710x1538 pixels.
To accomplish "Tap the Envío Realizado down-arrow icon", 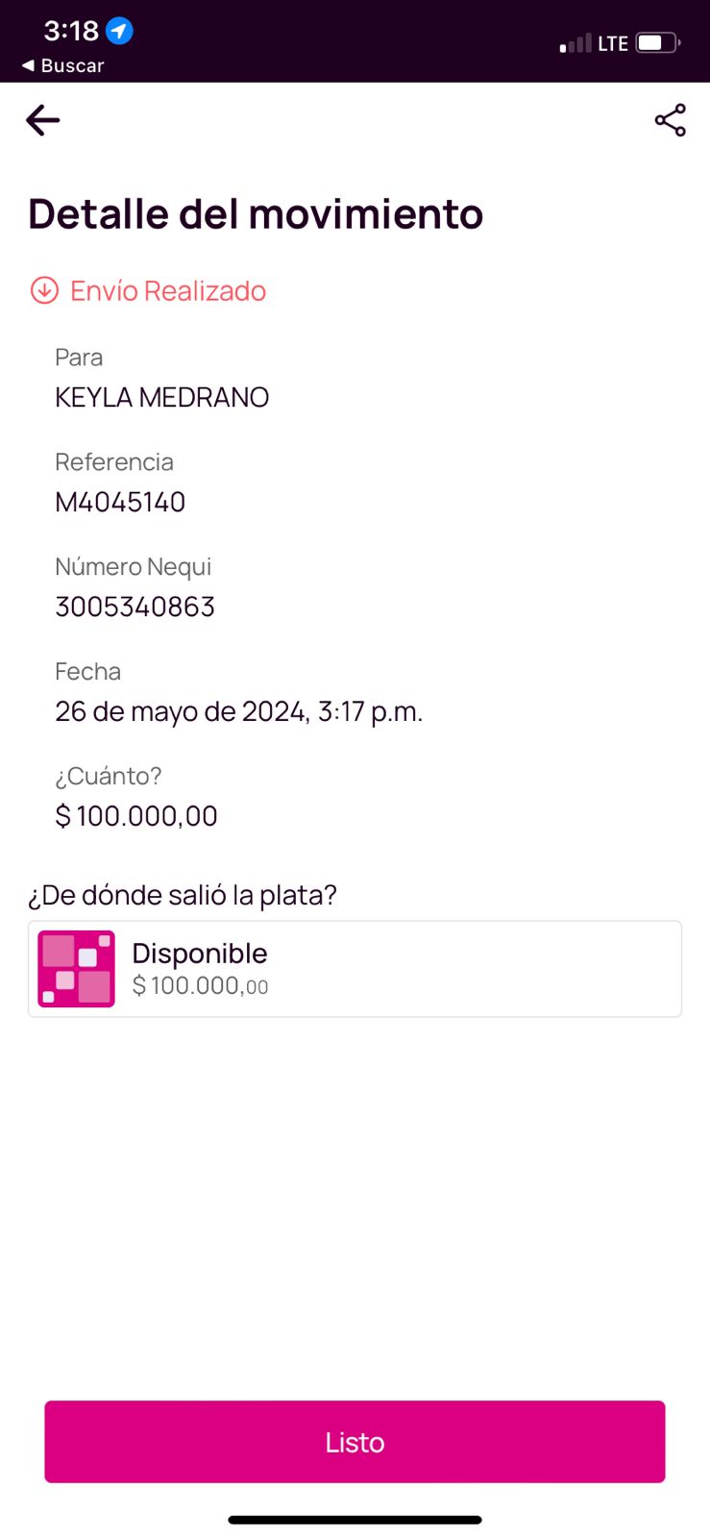I will point(44,290).
